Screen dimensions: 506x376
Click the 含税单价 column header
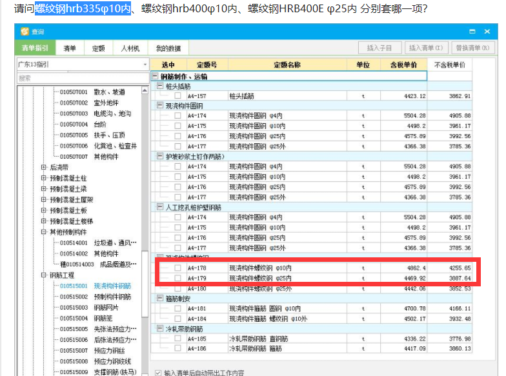coord(403,64)
